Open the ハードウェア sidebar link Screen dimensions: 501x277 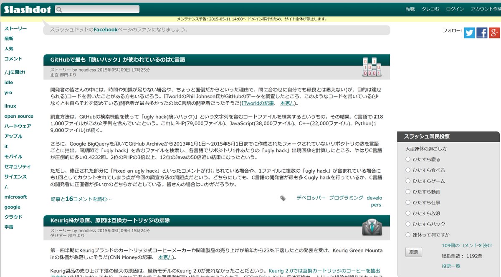(18, 126)
